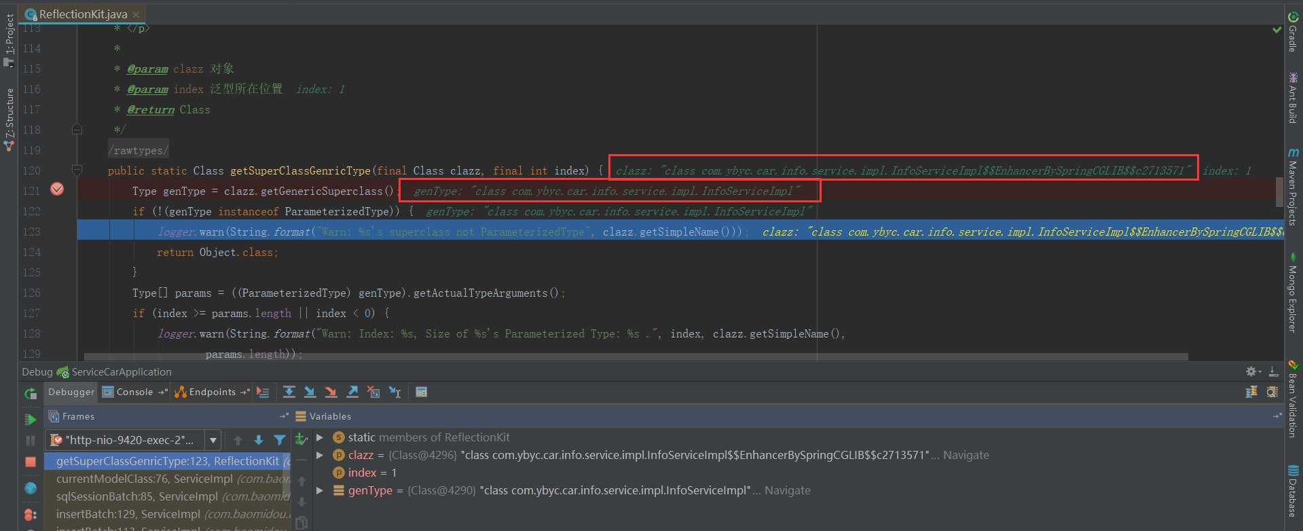Click the Frames panel title icon
This screenshot has height=531, width=1303.
point(54,416)
